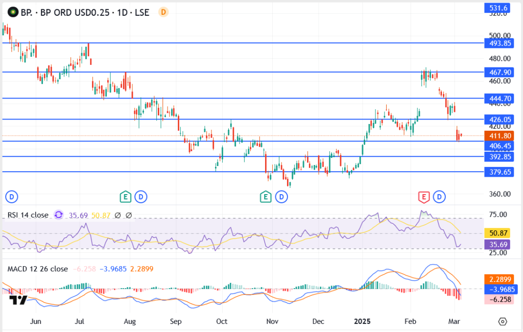Viewport: 523px width, 332px height.
Task: Click the orange 411.80 current price label
Action: click(x=499, y=136)
